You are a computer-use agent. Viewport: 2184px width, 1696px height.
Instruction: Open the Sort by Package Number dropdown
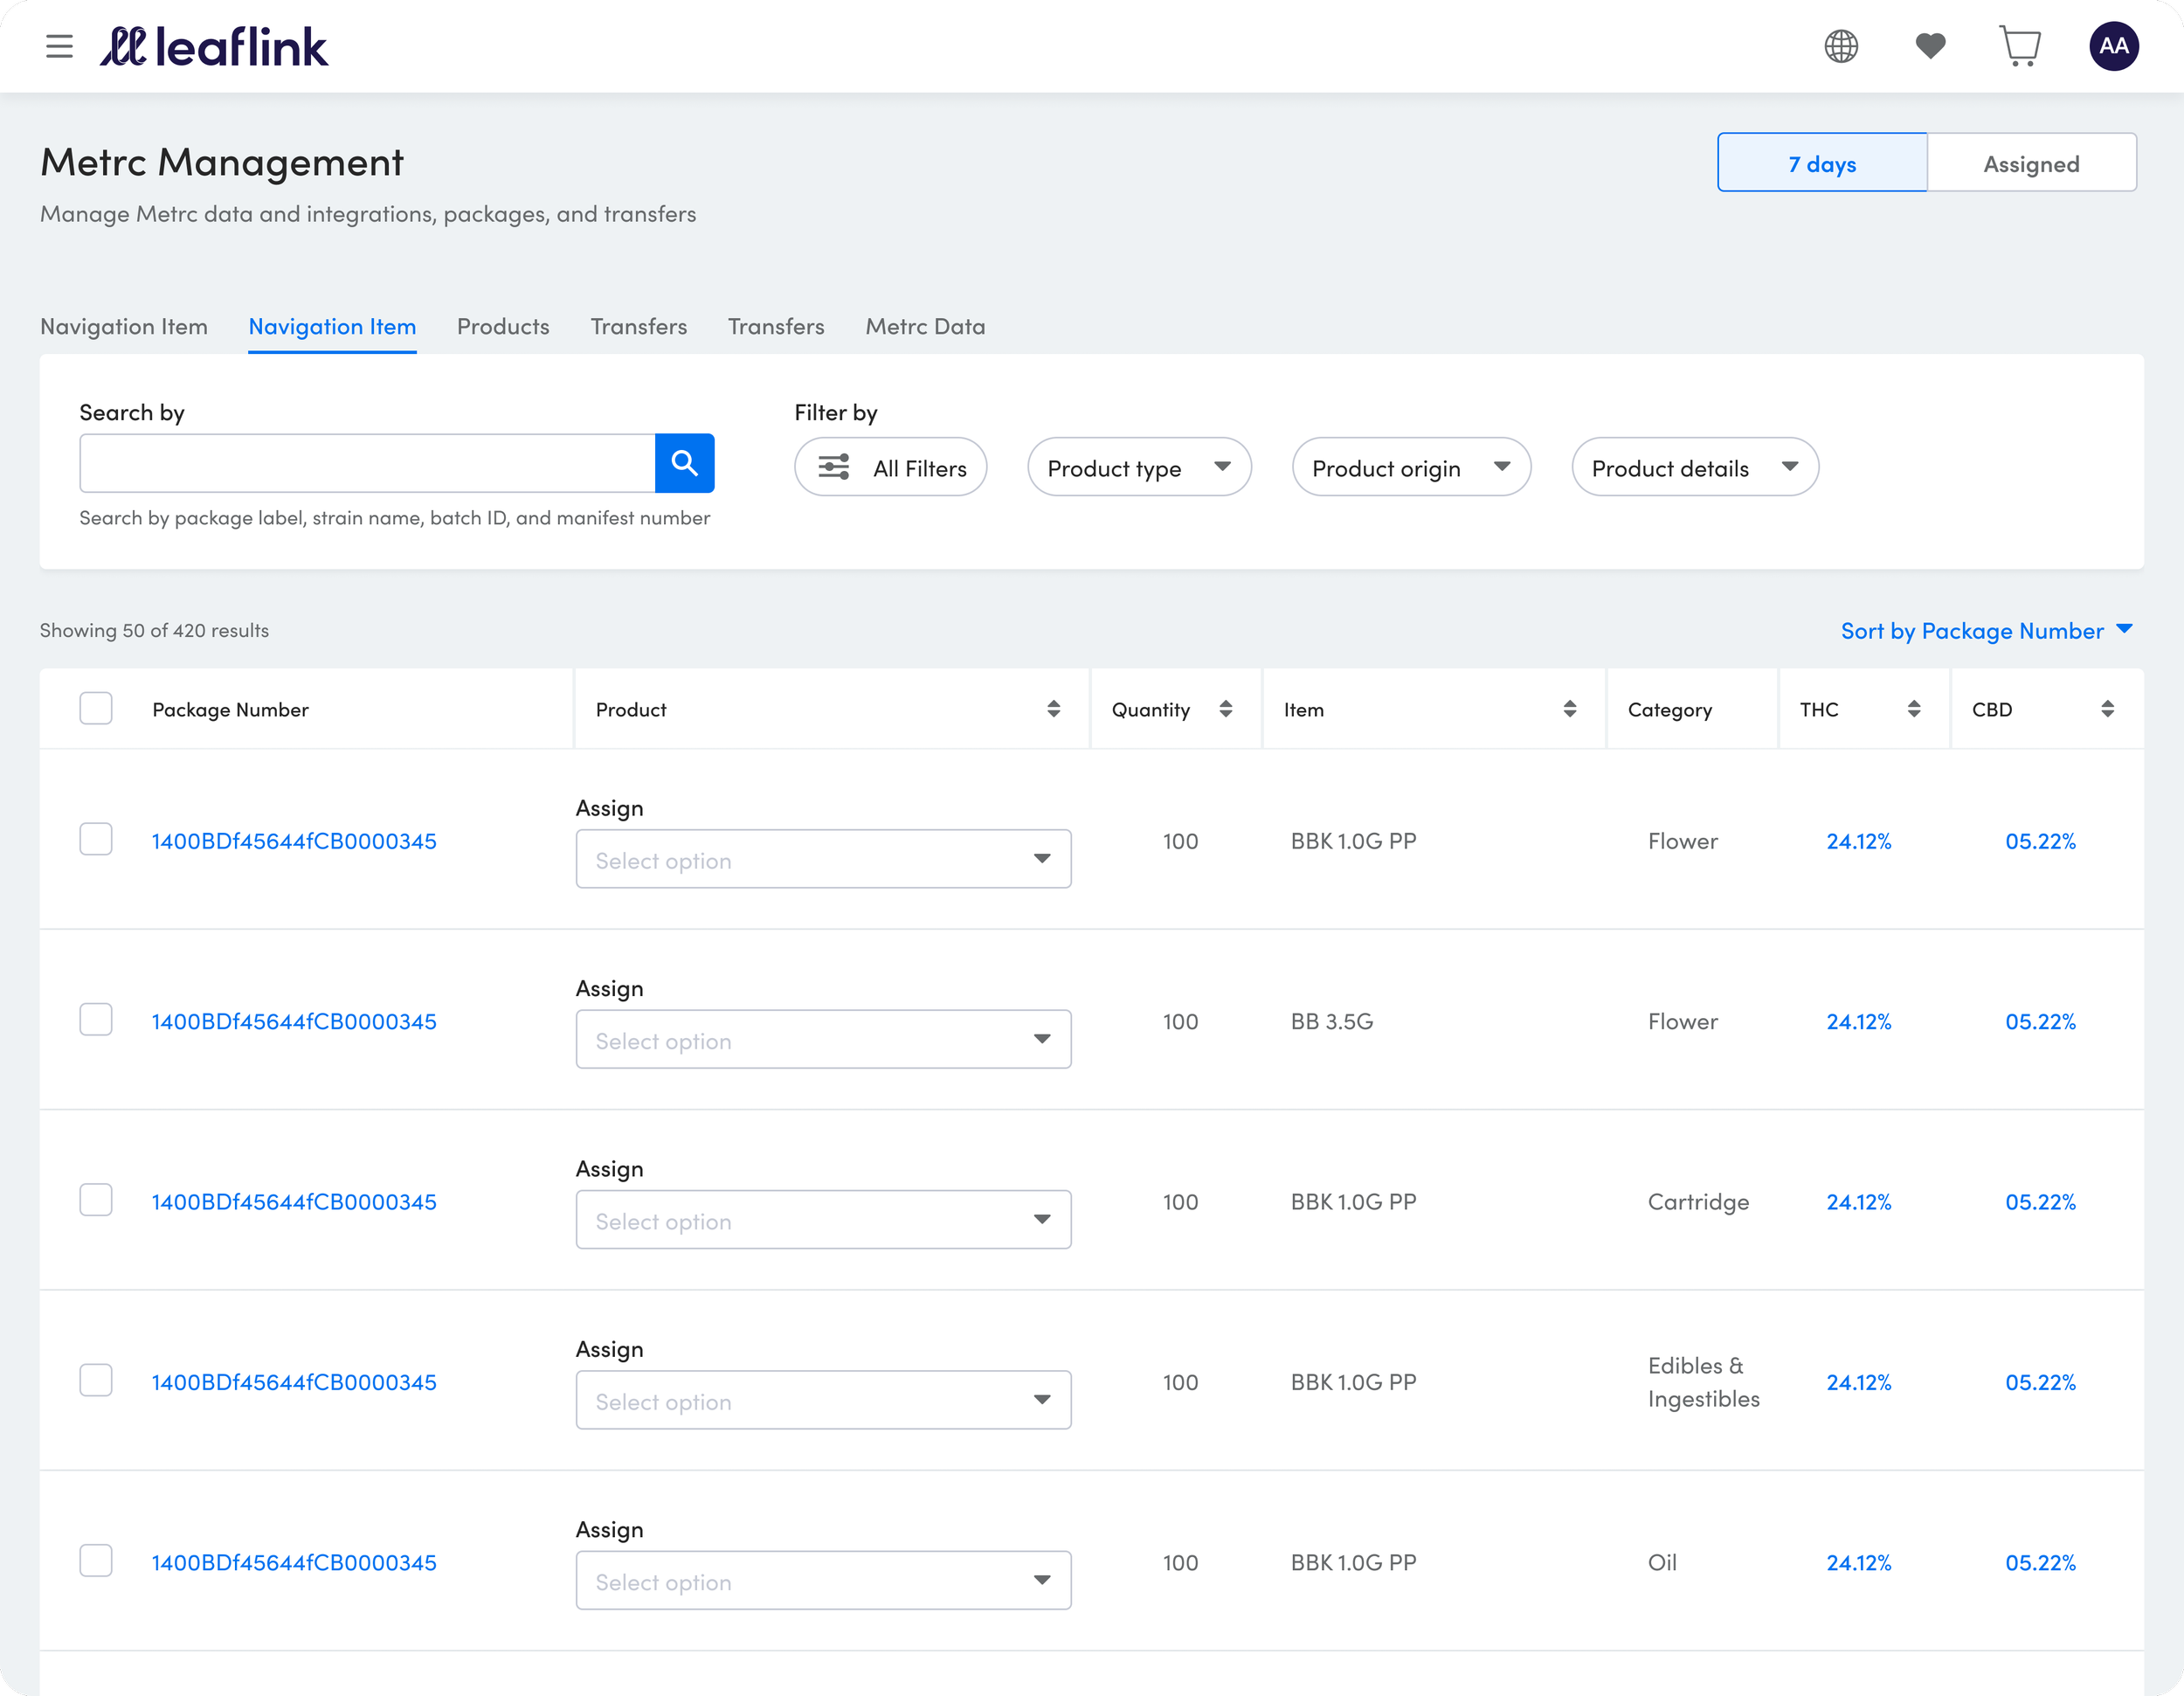(1987, 631)
